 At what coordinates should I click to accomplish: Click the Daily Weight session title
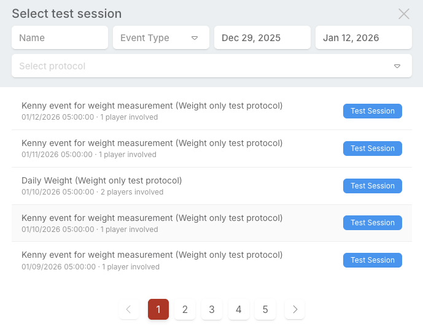pos(101,180)
